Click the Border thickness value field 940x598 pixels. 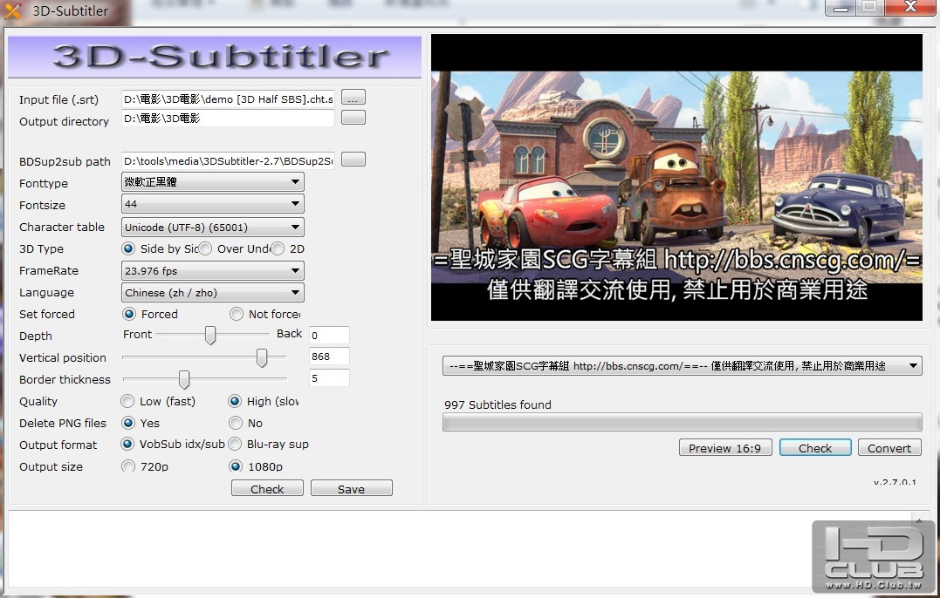(x=329, y=378)
